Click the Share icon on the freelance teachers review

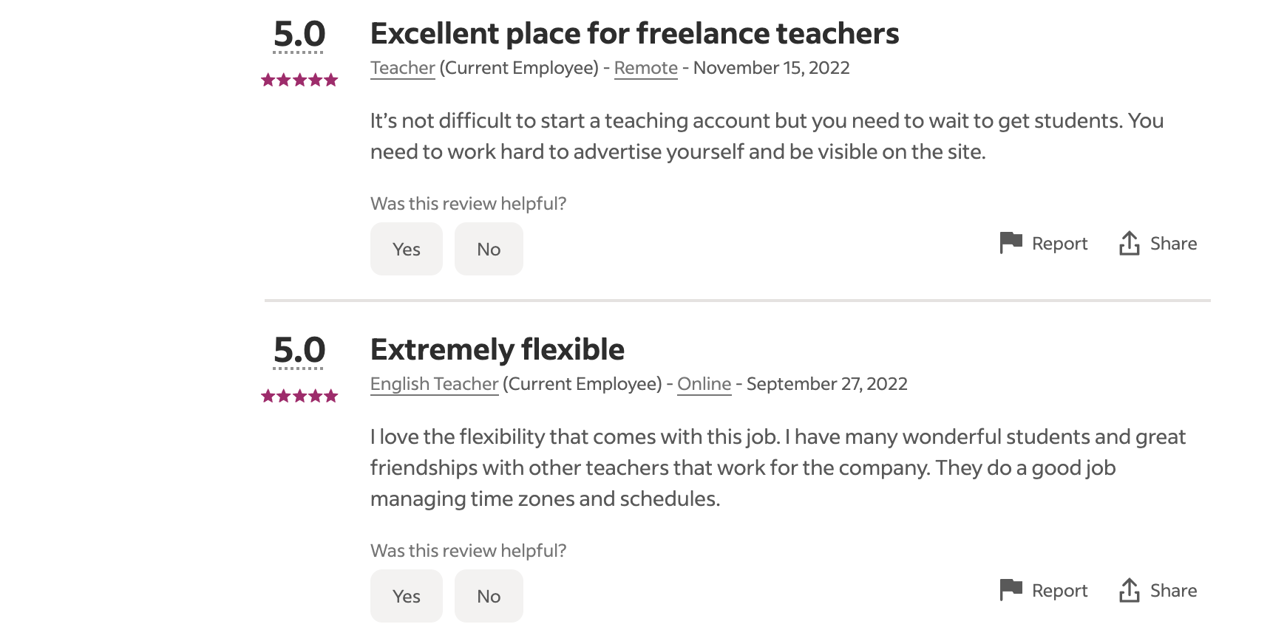point(1129,243)
